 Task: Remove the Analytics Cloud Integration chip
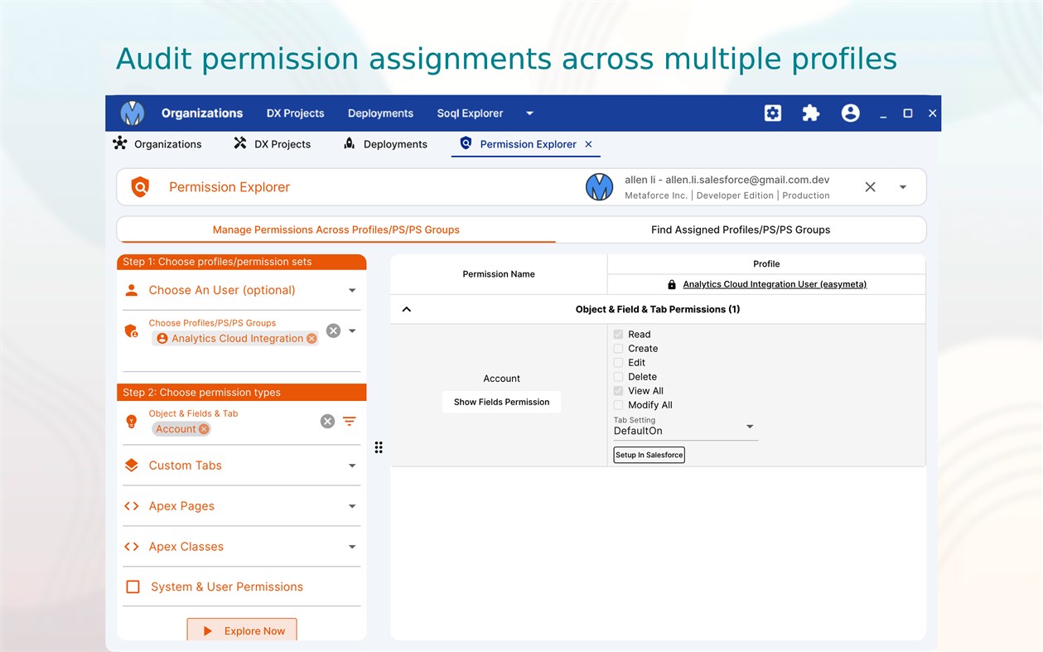[x=311, y=338]
